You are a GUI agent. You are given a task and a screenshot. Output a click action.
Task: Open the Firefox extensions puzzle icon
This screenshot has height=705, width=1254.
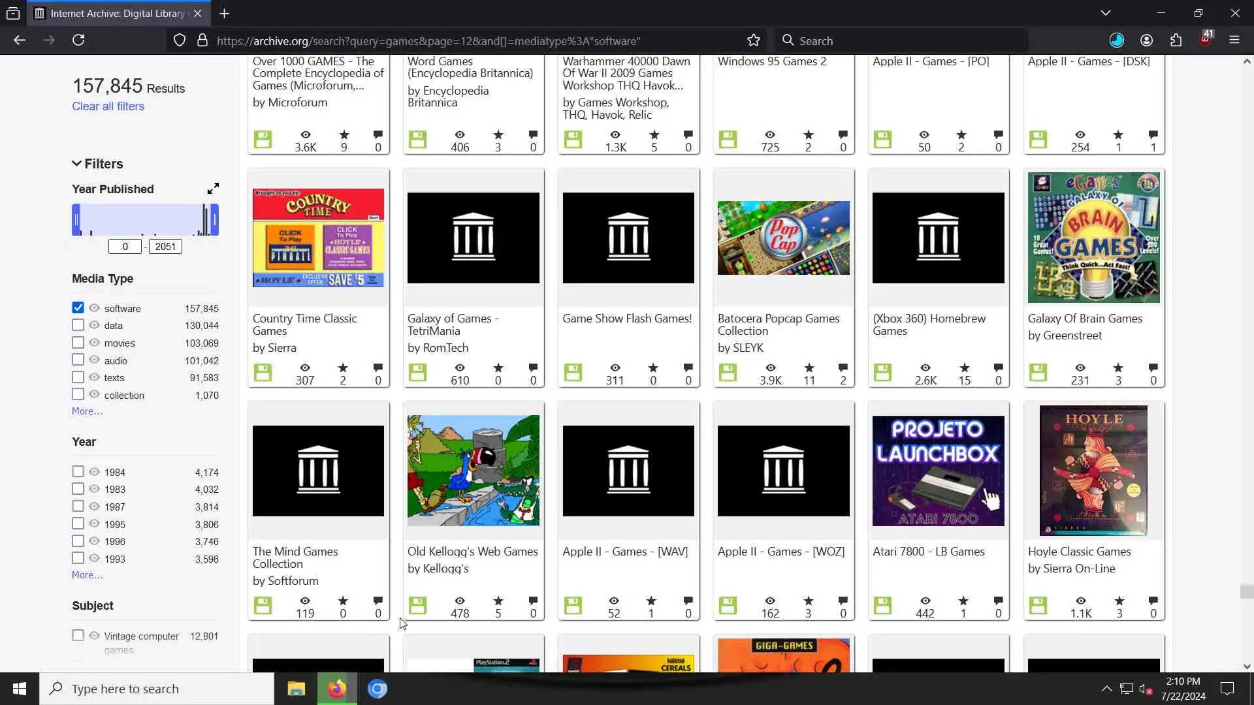coord(1176,40)
